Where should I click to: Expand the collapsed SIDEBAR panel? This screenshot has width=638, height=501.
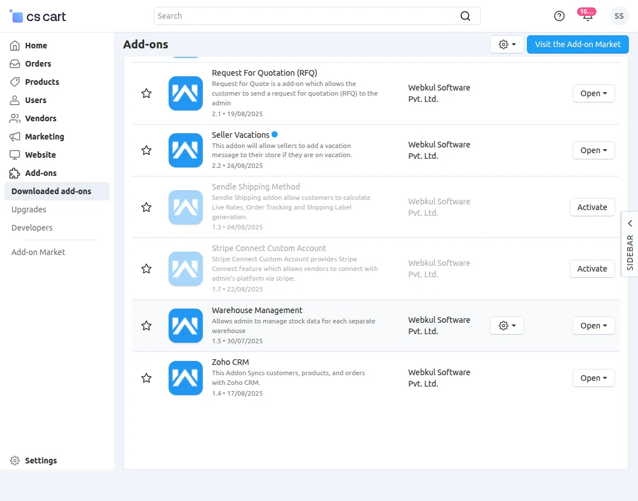point(630,244)
